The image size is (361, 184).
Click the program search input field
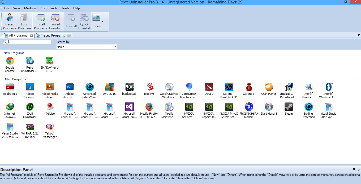click(29, 42)
